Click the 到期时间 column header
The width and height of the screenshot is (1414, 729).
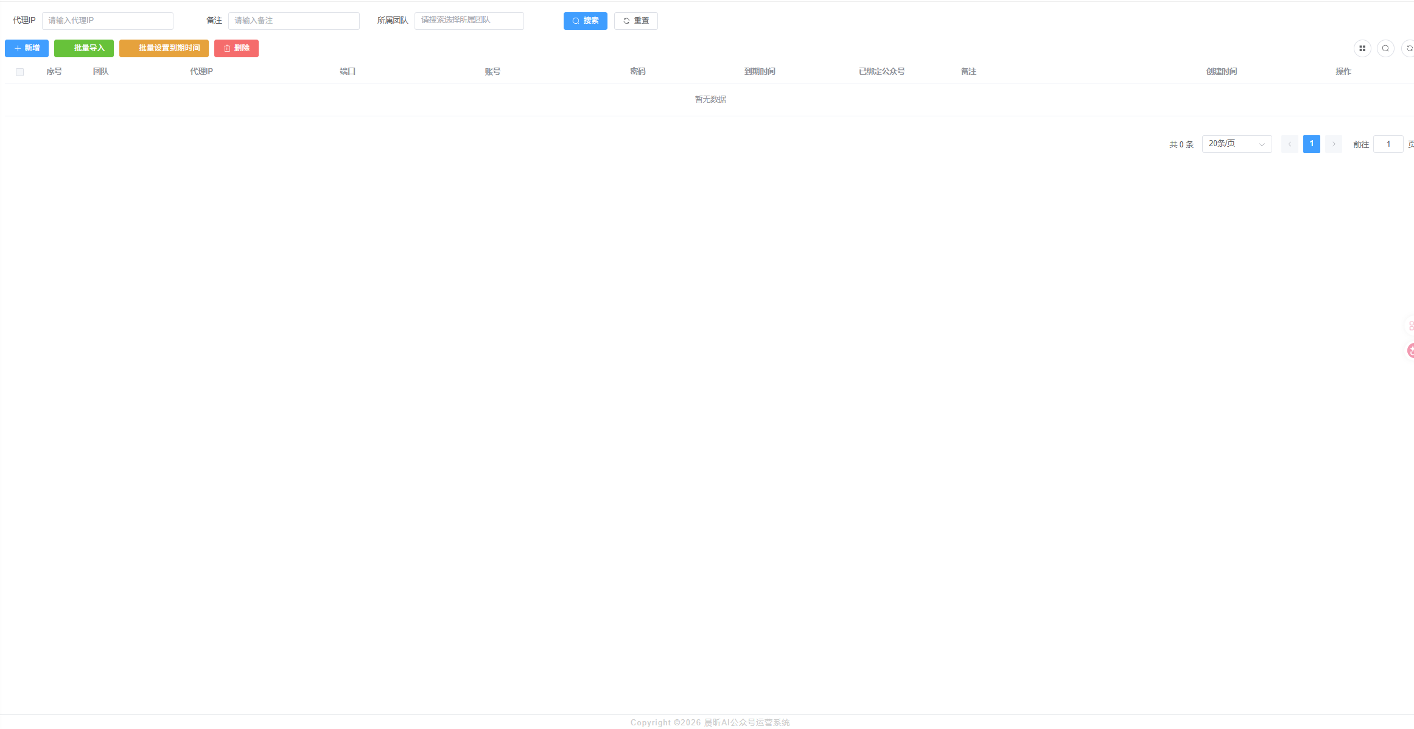coord(760,72)
